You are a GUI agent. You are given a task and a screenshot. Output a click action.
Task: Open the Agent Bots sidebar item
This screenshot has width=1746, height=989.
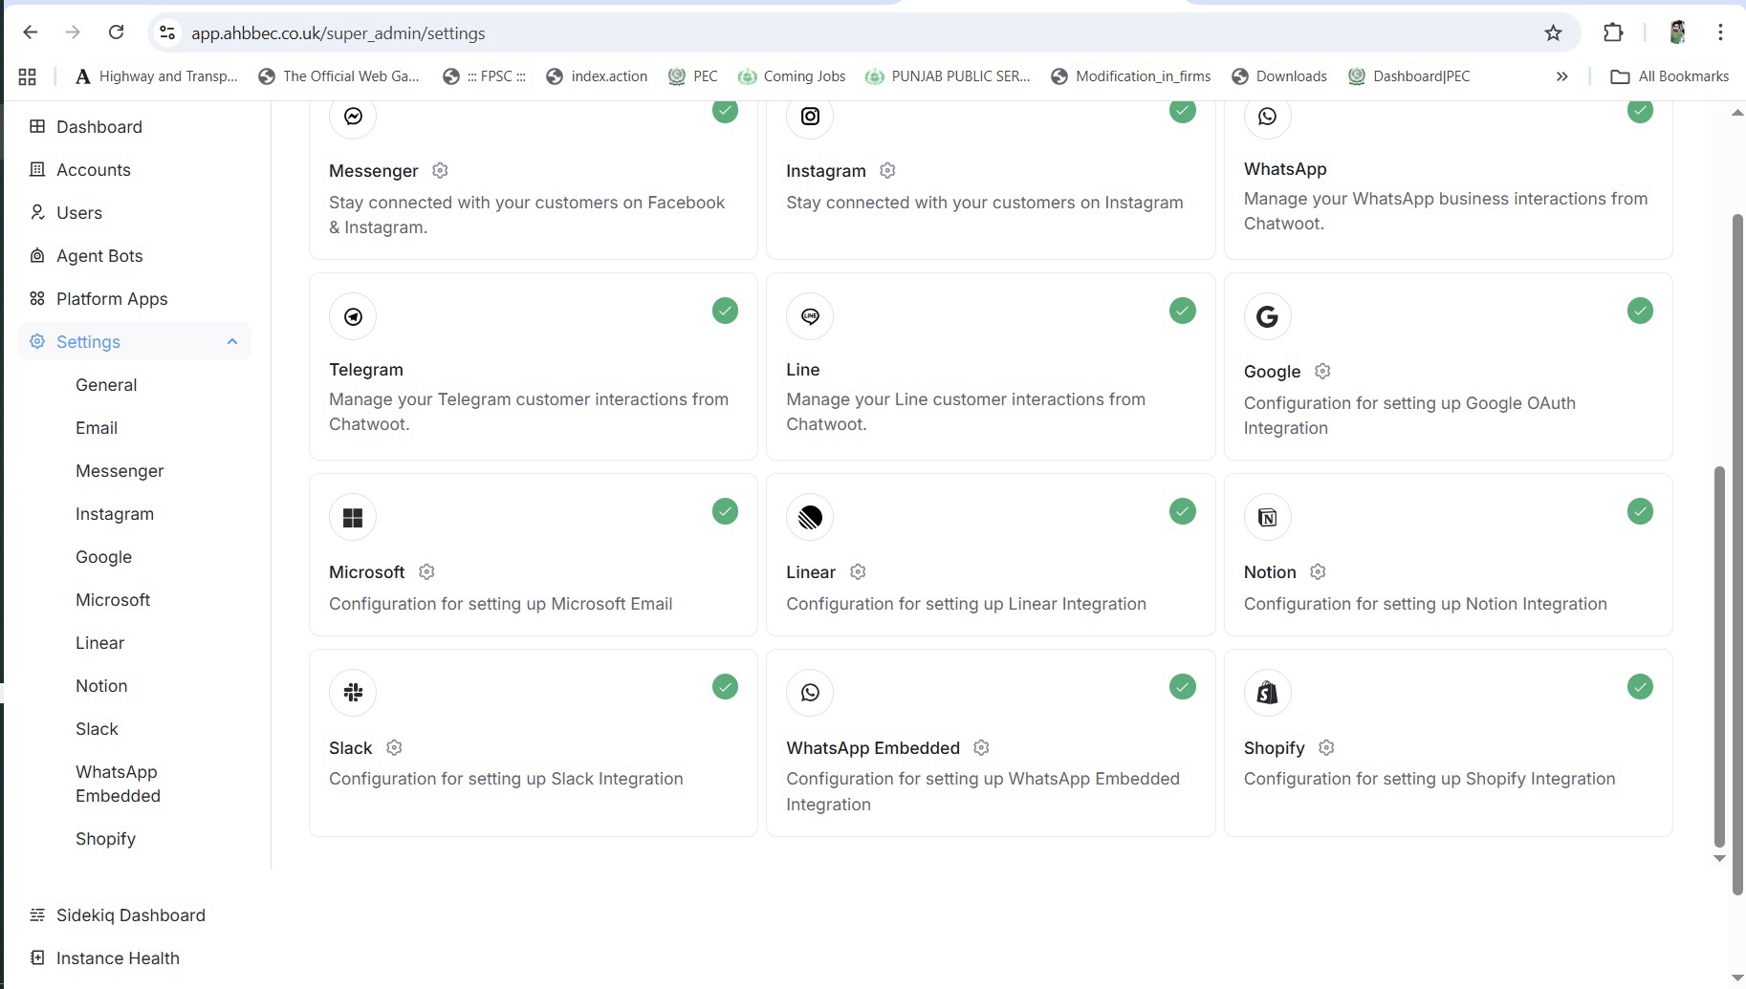pyautogui.click(x=99, y=256)
